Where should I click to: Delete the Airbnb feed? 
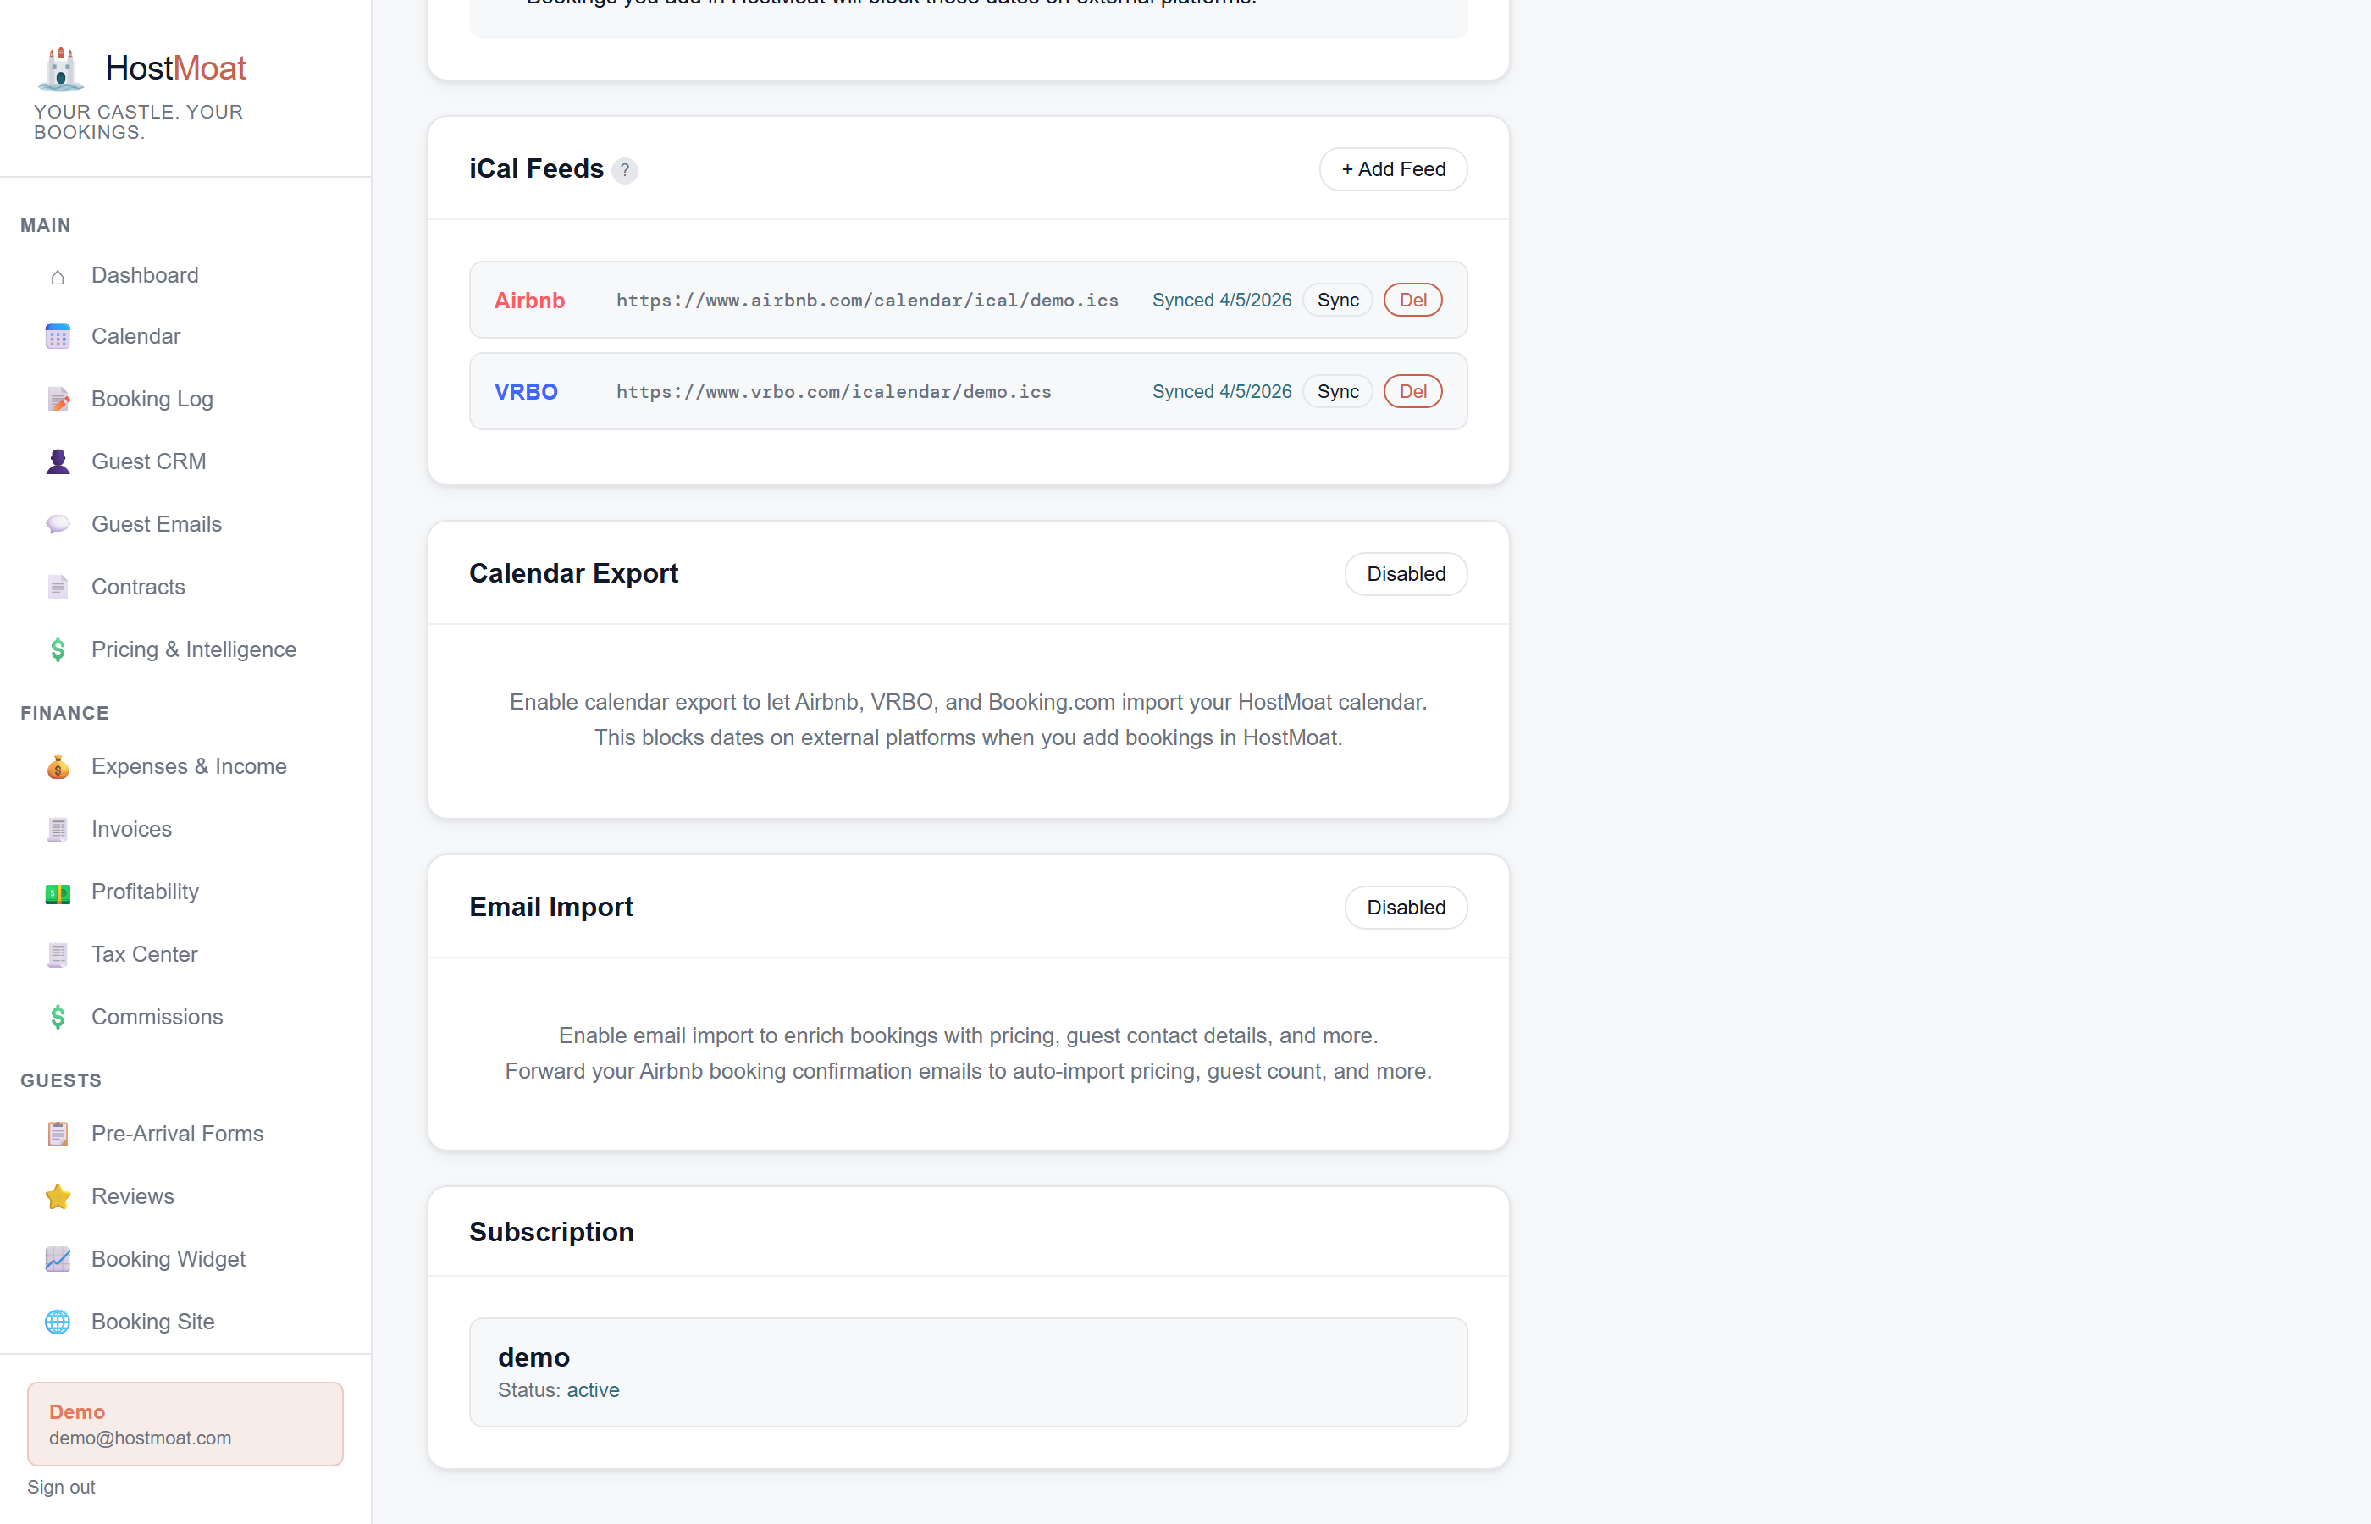click(1413, 300)
